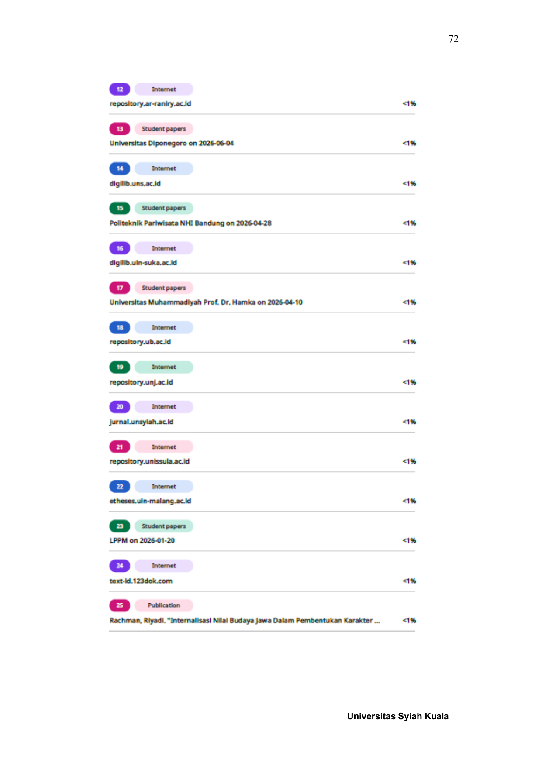Open Rachman, Riyadi publication entry
This screenshot has width=542, height=766.
(x=245, y=621)
